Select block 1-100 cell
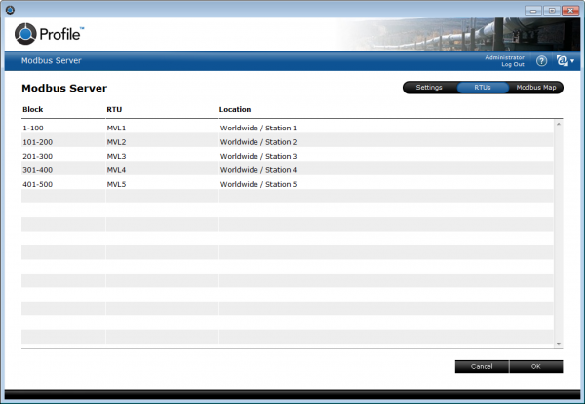The image size is (585, 404). click(x=63, y=129)
